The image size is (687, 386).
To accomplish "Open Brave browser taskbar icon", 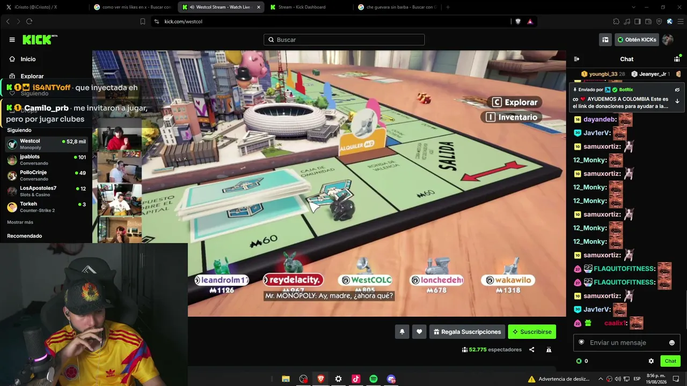I will pyautogui.click(x=321, y=379).
